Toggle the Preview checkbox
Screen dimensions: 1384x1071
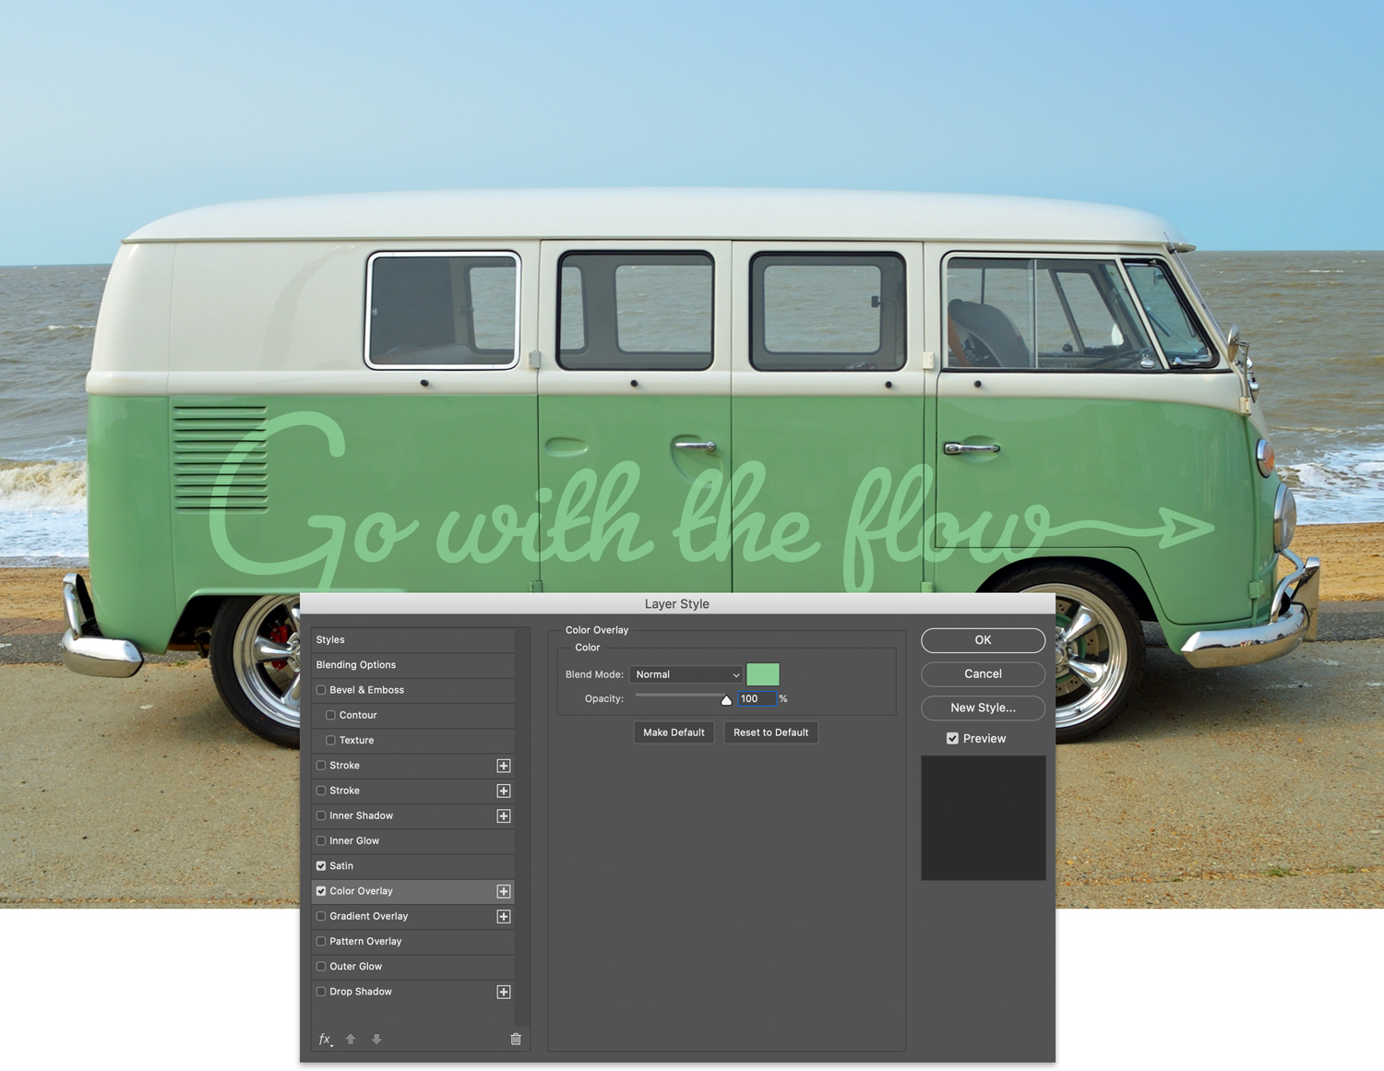(952, 738)
